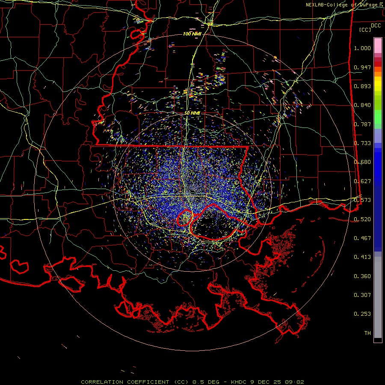Click the pink segment of color bar
Image resolution: width=385 pixels, height=385 pixels.
click(378, 45)
